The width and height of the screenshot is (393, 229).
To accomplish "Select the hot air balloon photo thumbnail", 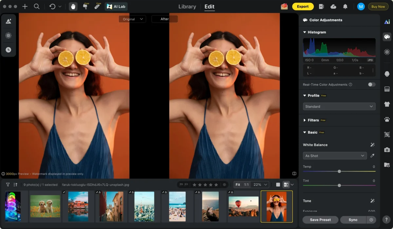I will (244, 206).
